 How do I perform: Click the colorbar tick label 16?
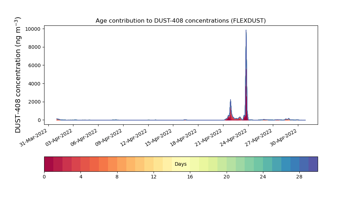coord(190,177)
